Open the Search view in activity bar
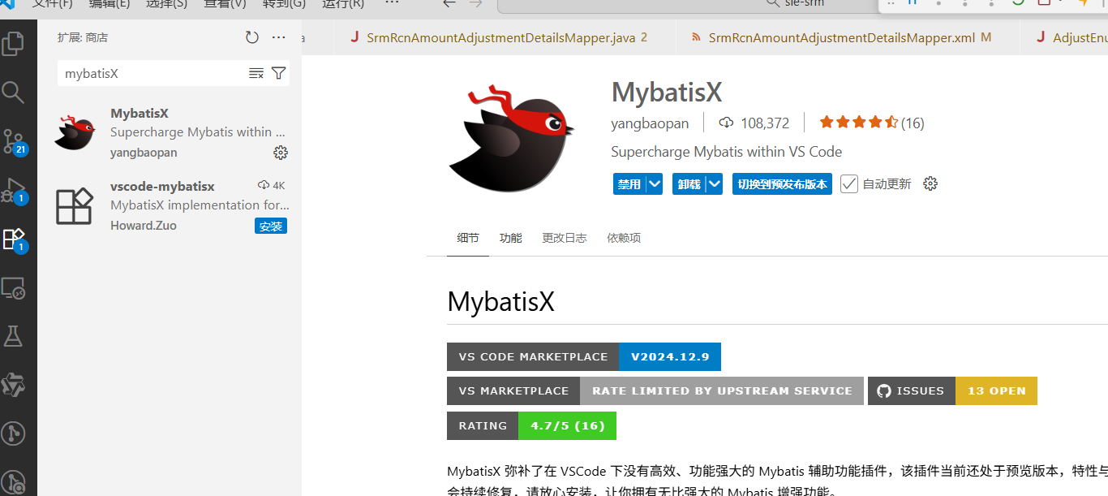 pos(14,92)
